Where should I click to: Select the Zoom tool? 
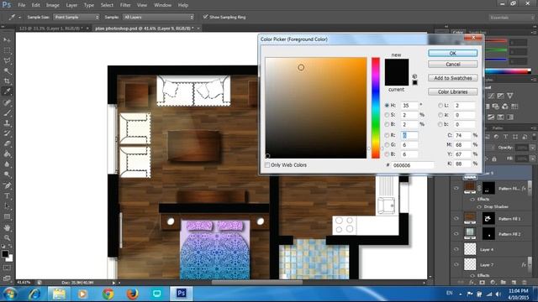pos(7,237)
